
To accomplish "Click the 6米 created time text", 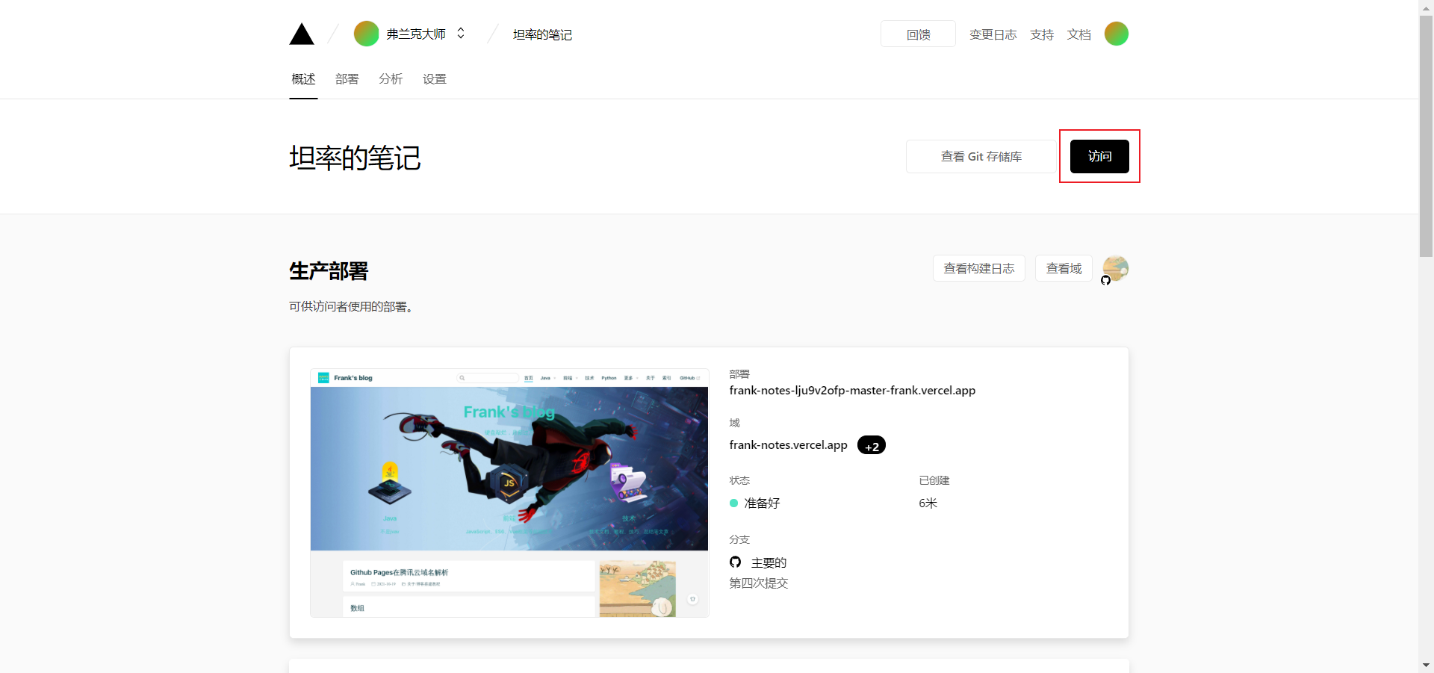I will [x=928, y=503].
